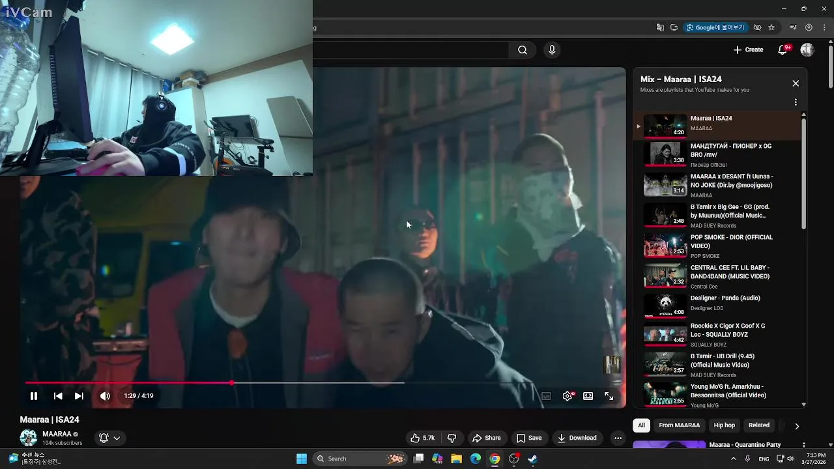Select the Hip hop filter chip
Image resolution: width=834 pixels, height=469 pixels.
[x=724, y=425]
